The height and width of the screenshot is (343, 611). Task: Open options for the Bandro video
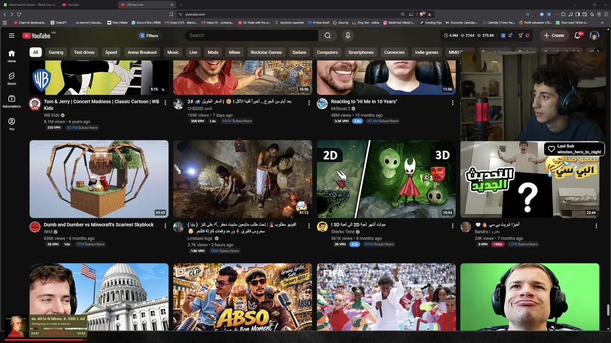(x=596, y=225)
